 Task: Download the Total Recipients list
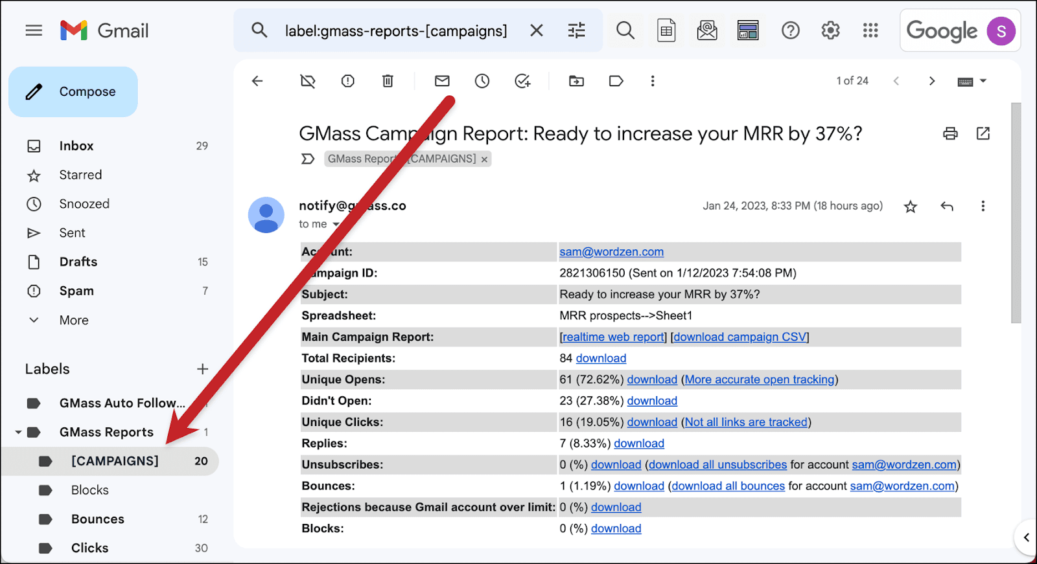pos(601,358)
